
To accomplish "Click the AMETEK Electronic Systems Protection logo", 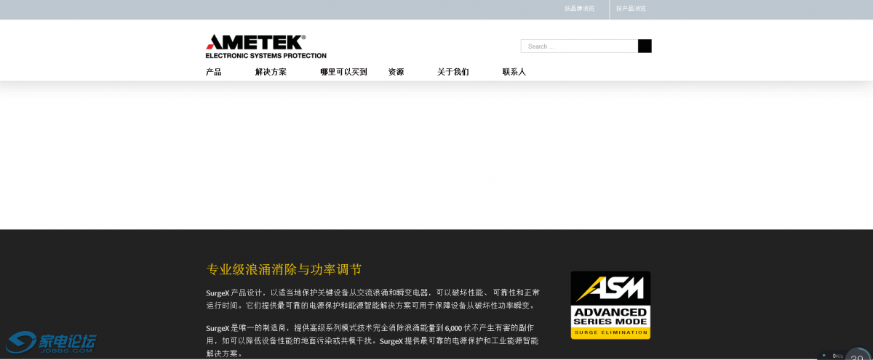I will (266, 46).
